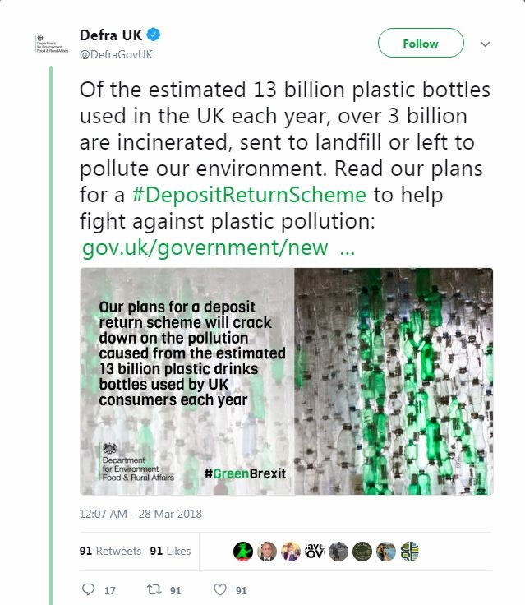The height and width of the screenshot is (605, 525).
Task: Open the gov.uk/government link
Action: click(205, 247)
